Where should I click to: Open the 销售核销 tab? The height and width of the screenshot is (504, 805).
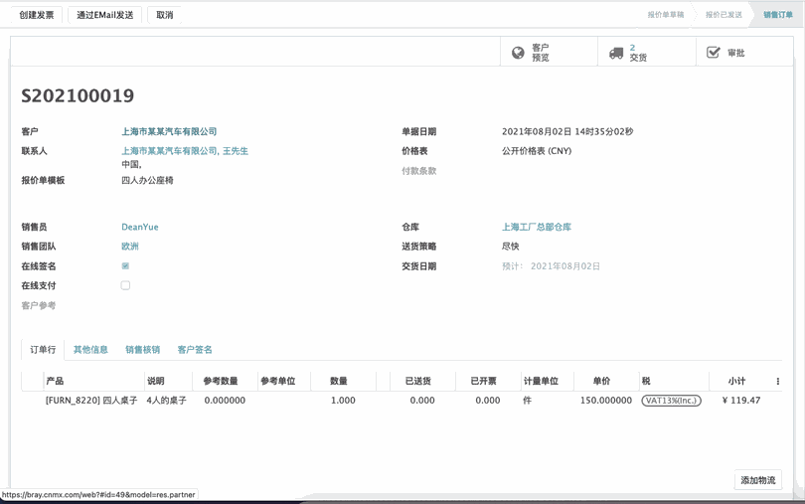143,349
